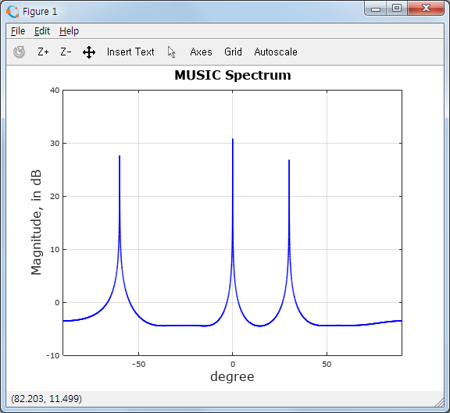The width and height of the screenshot is (450, 413).
Task: Click the 'degree' x-axis label
Action: (x=232, y=376)
